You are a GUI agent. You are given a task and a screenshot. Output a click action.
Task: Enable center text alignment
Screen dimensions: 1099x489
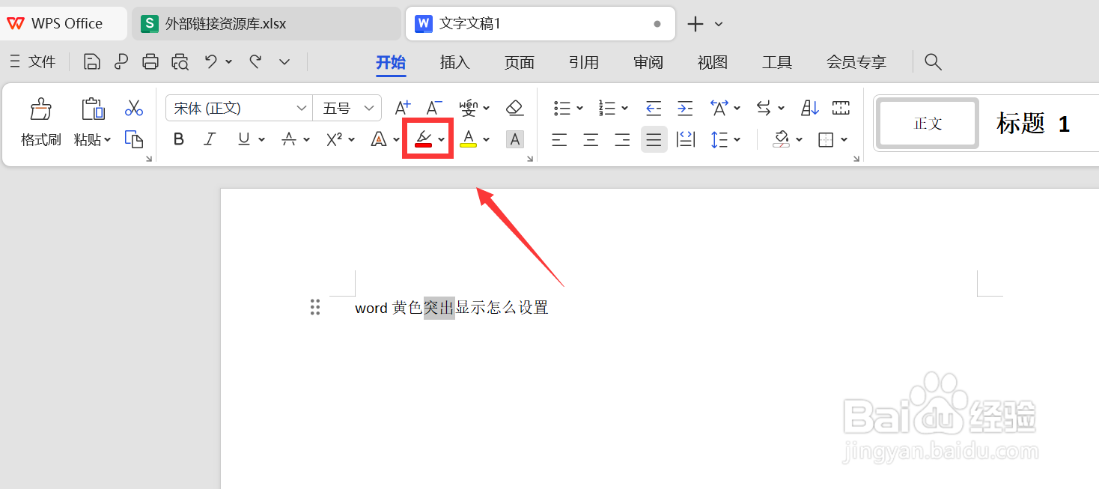(590, 139)
